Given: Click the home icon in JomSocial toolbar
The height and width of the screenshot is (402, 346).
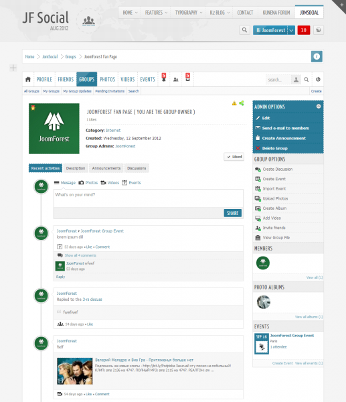Looking at the screenshot, I should pyautogui.click(x=28, y=79).
